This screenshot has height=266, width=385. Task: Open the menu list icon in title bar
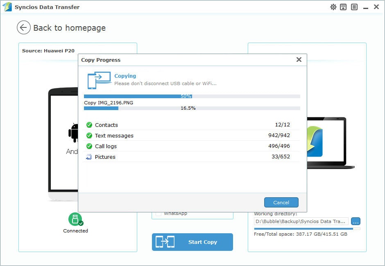point(354,7)
